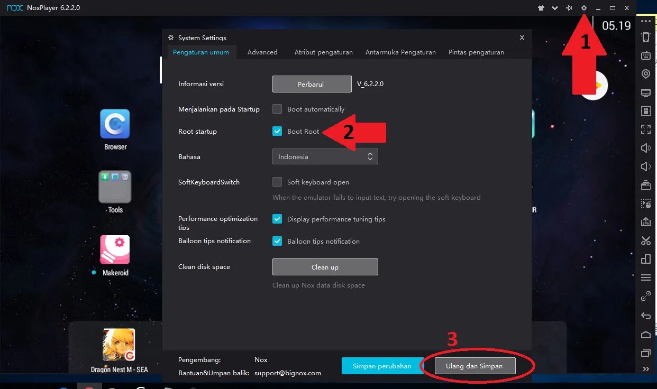Switch to the Advanced tab

click(262, 52)
